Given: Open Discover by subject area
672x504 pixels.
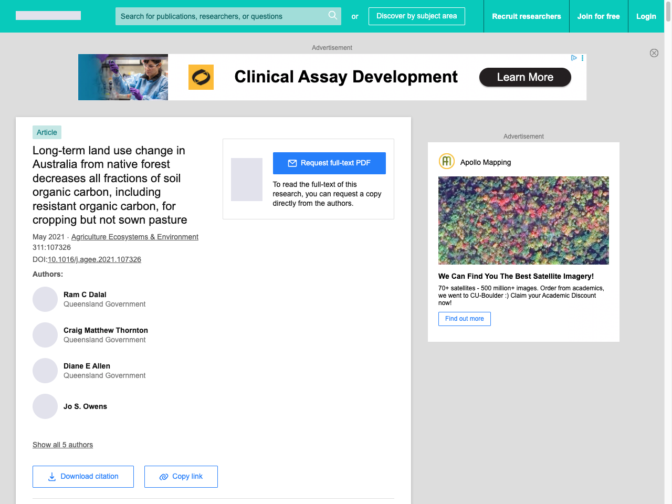Looking at the screenshot, I should point(416,16).
